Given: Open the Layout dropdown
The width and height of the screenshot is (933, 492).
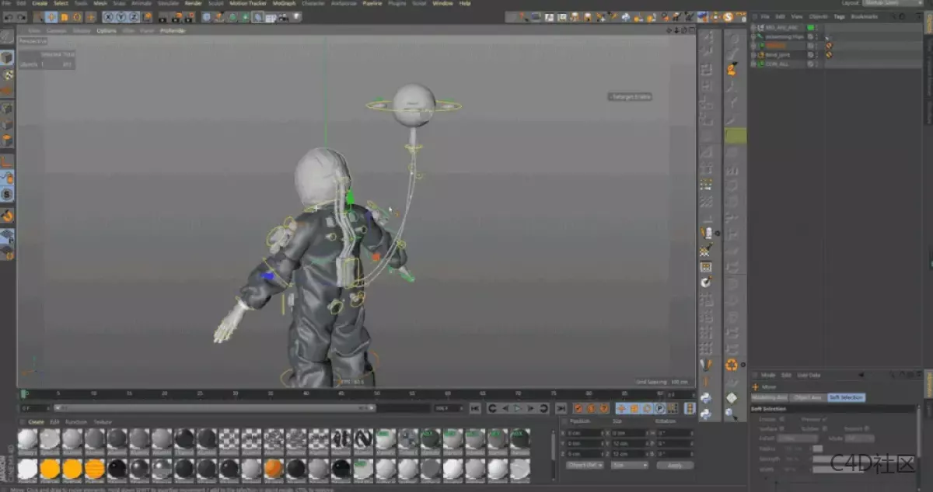Looking at the screenshot, I should click(x=893, y=3).
